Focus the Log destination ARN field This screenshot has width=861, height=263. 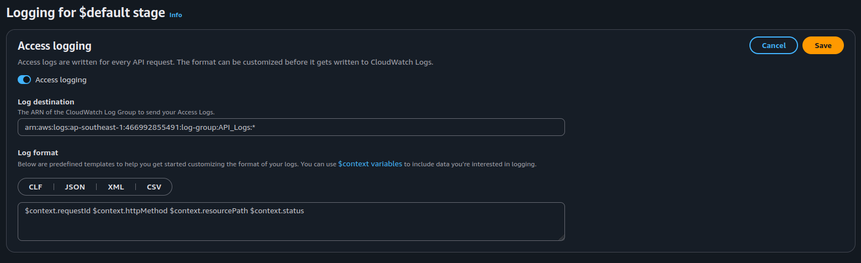[x=291, y=127]
